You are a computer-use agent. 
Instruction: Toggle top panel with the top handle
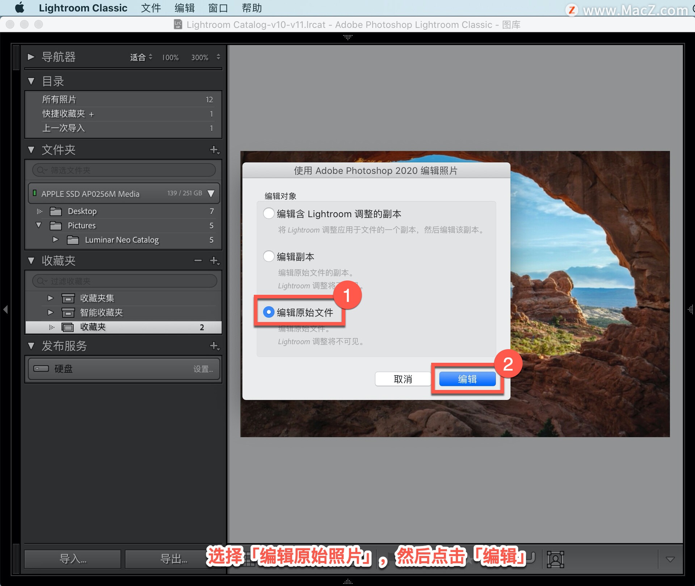point(347,37)
